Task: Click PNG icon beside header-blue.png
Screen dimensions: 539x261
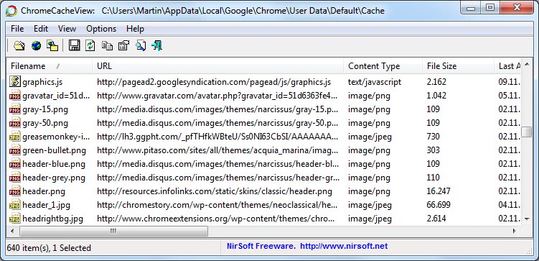Action: (x=14, y=164)
